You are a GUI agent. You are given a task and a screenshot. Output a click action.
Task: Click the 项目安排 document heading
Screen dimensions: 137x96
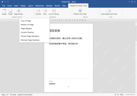pos(55,31)
